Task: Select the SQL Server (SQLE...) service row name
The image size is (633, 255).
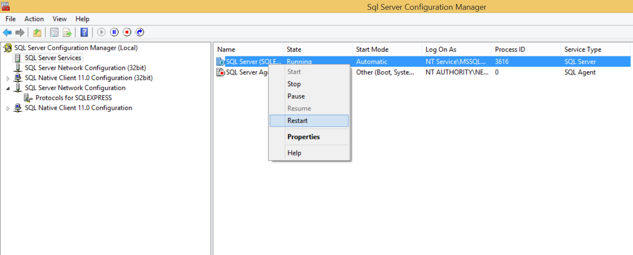Action: [x=254, y=62]
